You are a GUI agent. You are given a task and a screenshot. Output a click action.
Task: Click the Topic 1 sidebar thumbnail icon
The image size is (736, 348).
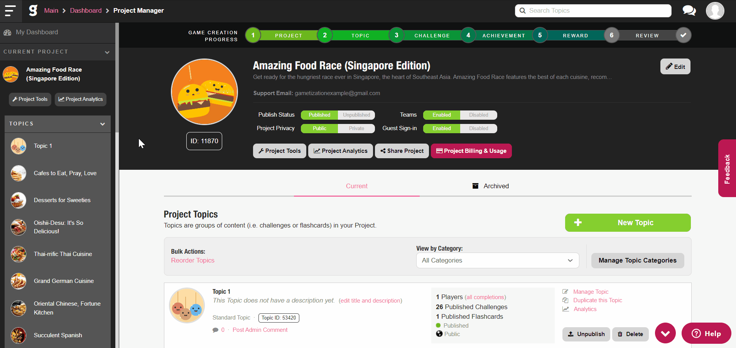coord(19,146)
